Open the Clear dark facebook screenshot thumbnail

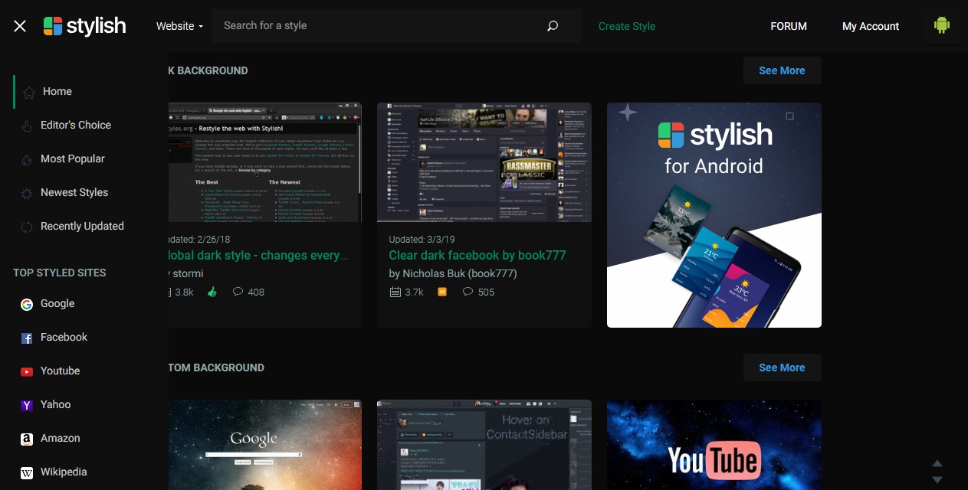click(x=484, y=162)
